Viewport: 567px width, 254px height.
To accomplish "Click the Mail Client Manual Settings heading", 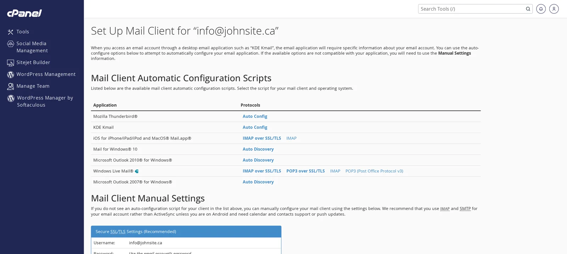I will [148, 198].
